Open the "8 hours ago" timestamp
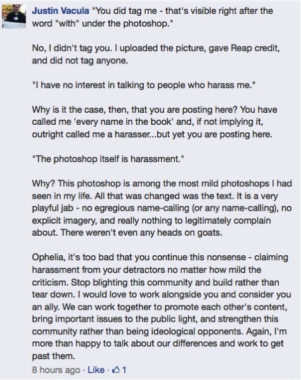 tap(56, 370)
